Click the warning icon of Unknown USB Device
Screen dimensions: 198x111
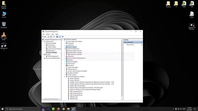(x=69, y=89)
